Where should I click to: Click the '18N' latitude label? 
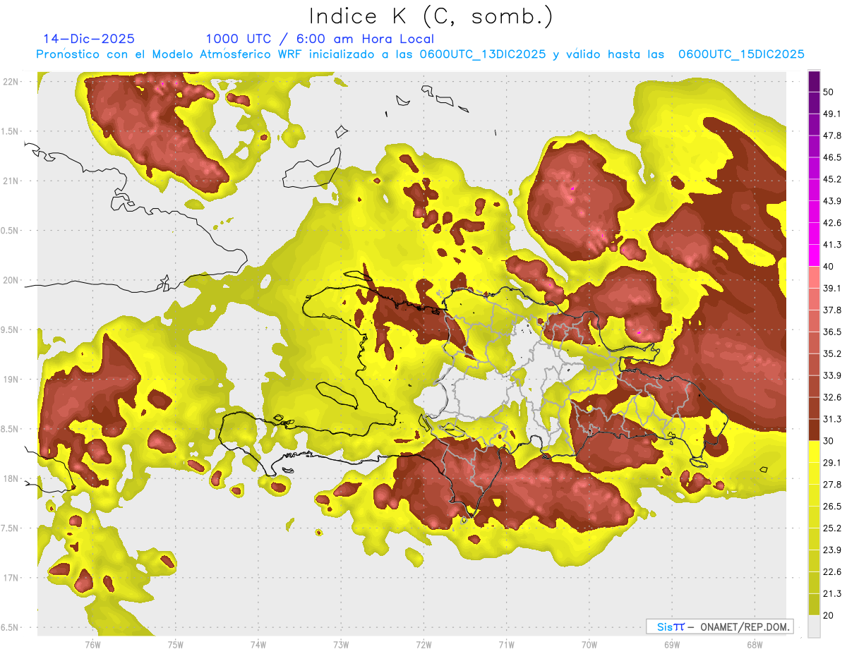[x=11, y=478]
